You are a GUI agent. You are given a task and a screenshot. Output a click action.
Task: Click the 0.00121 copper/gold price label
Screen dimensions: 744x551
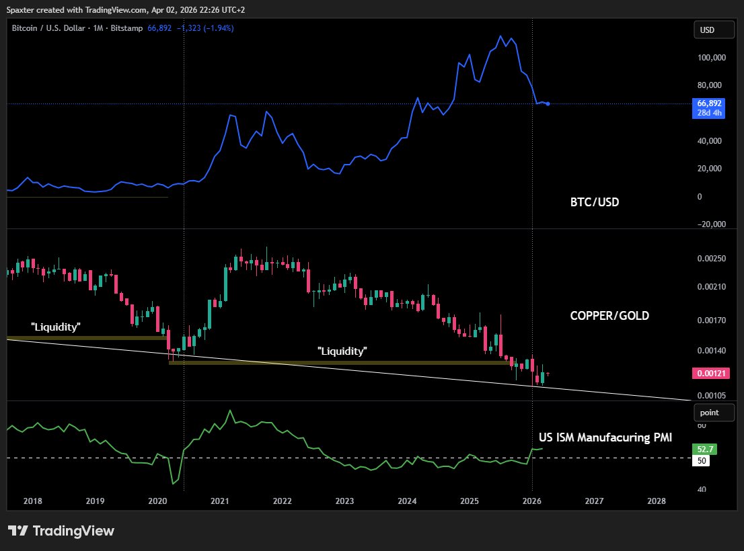click(711, 374)
